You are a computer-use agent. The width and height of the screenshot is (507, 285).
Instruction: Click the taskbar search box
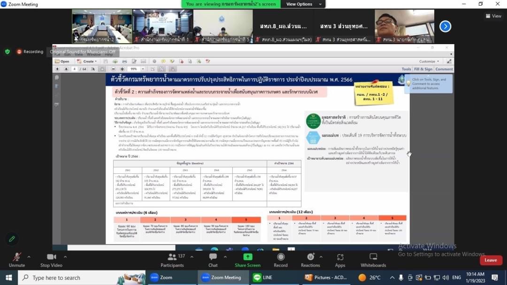82,277
